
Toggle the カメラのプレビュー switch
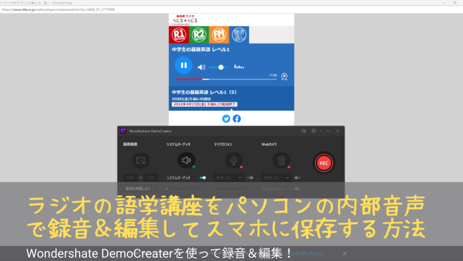(298, 189)
